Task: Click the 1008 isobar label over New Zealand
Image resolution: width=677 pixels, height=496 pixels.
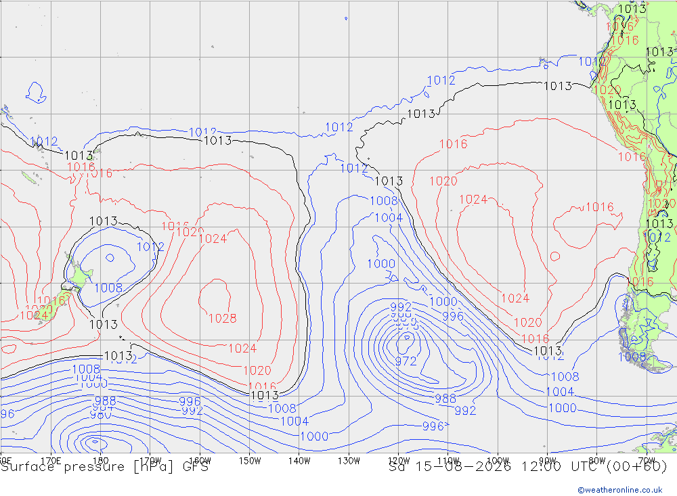Action: point(108,288)
